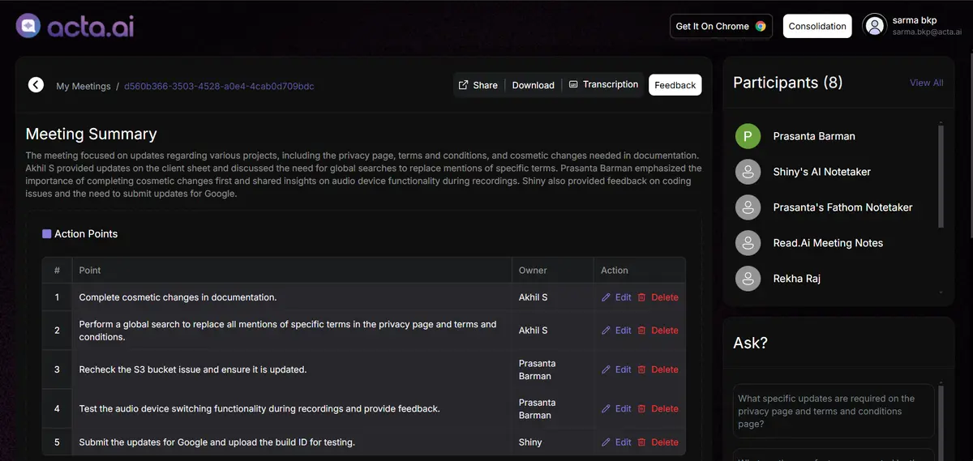Delete the global search action point 2
The image size is (973, 461).
pos(658,331)
